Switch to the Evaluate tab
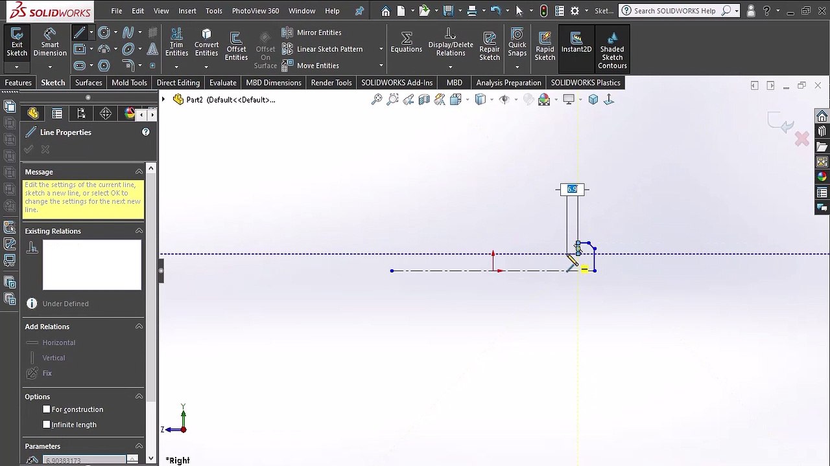 tap(222, 83)
